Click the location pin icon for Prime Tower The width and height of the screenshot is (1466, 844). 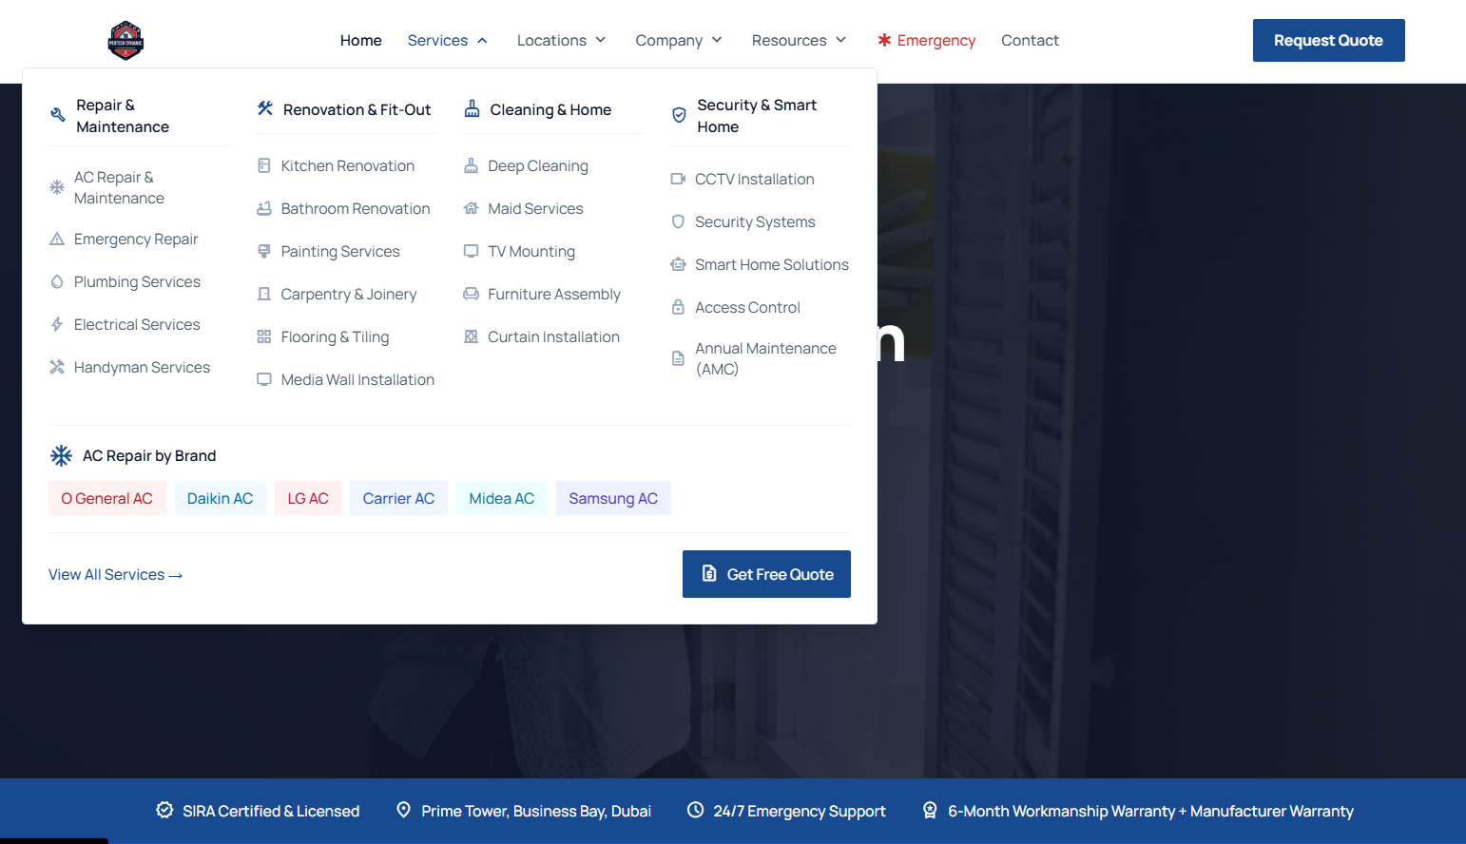click(x=403, y=810)
